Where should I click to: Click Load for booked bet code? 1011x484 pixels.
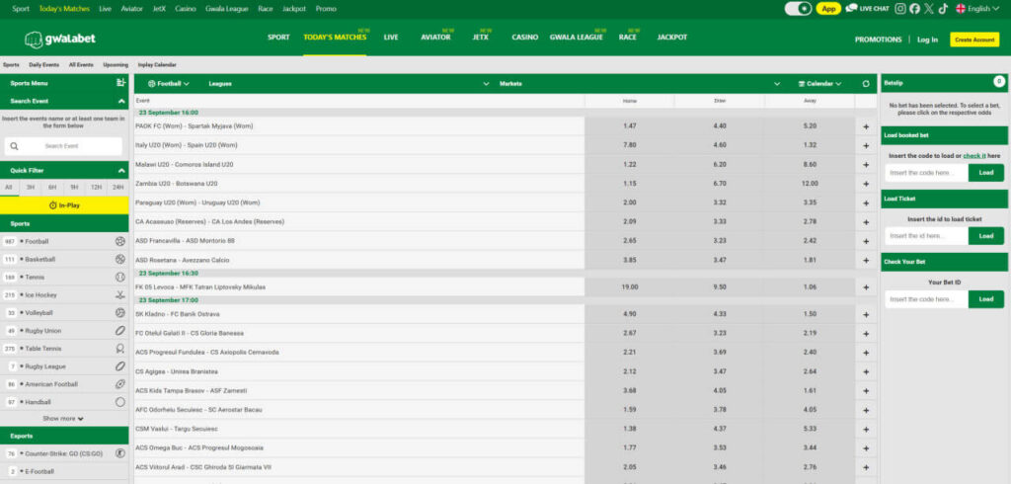click(986, 173)
